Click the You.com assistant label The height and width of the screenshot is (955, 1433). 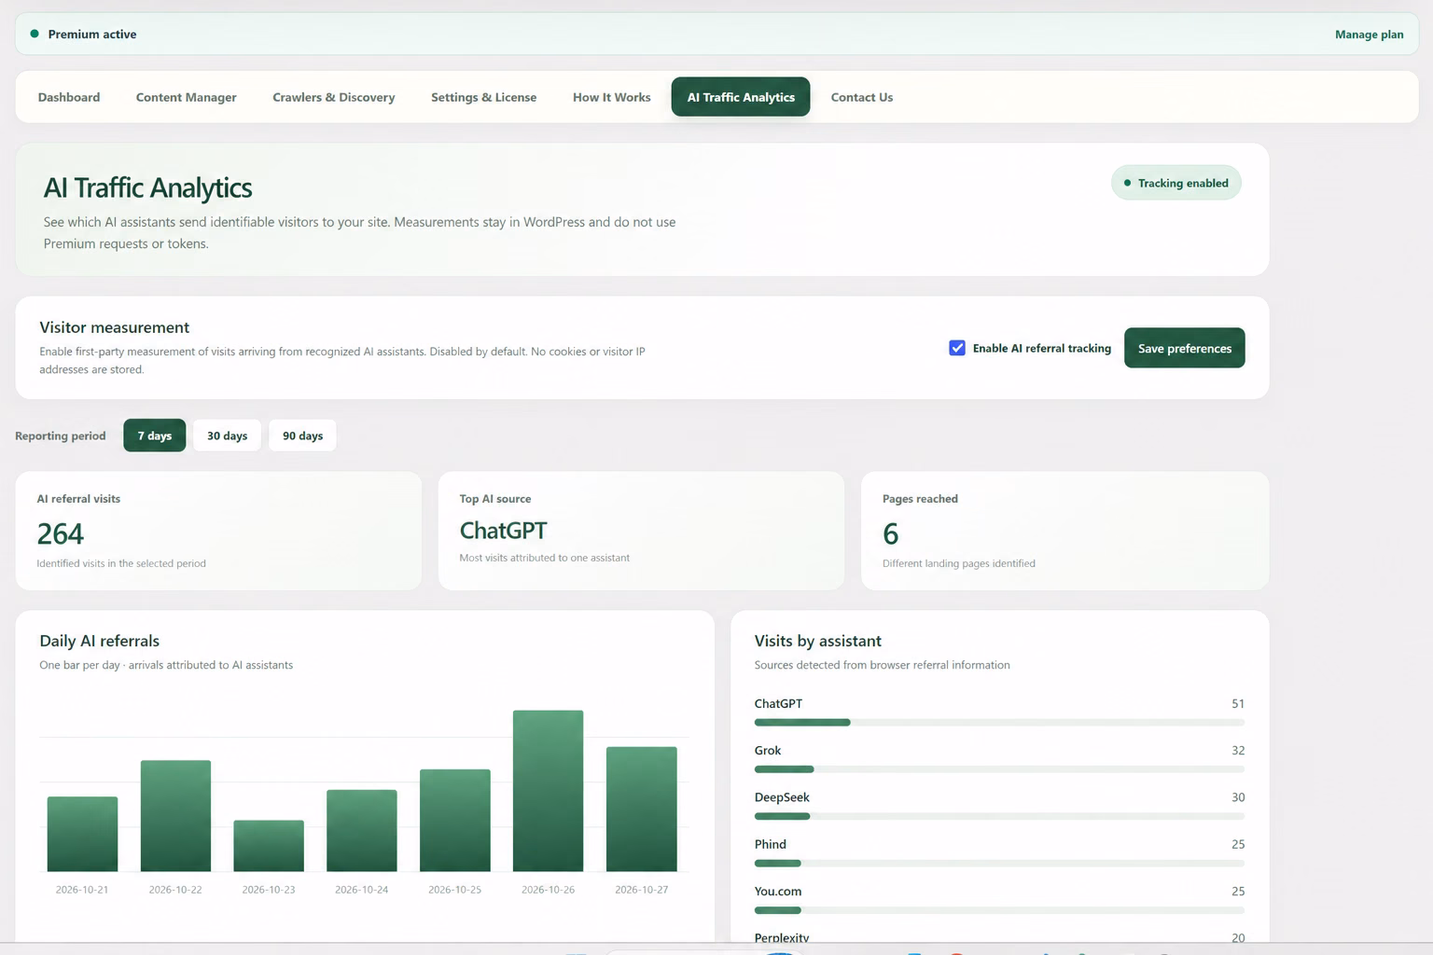[x=778, y=892]
